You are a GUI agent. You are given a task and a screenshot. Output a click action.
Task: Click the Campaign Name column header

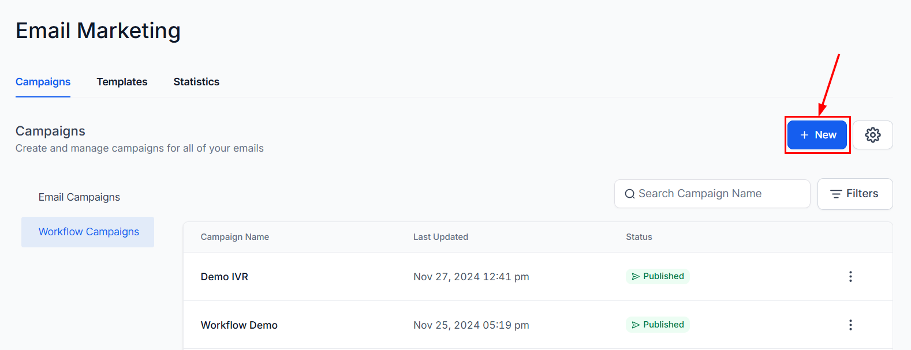234,237
